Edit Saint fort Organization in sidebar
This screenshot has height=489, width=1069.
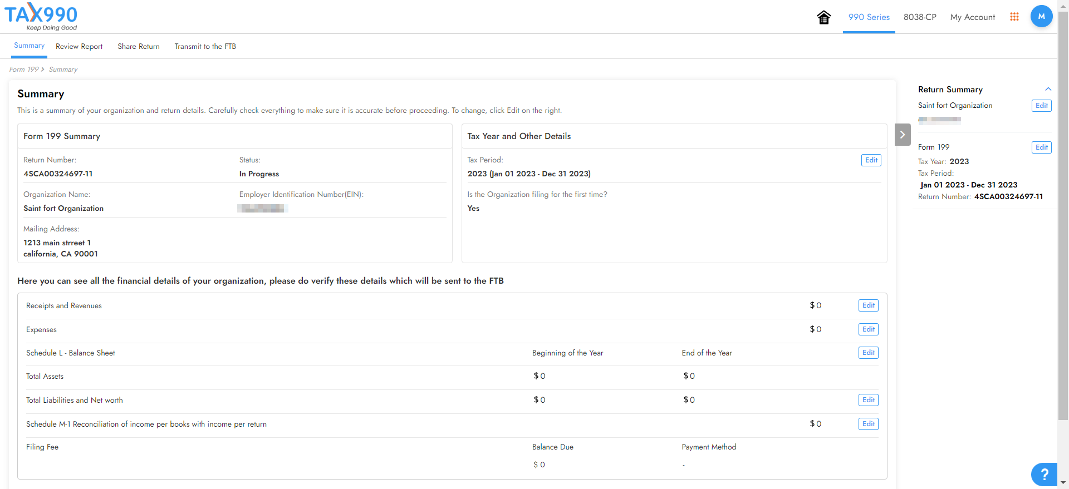pyautogui.click(x=1042, y=106)
